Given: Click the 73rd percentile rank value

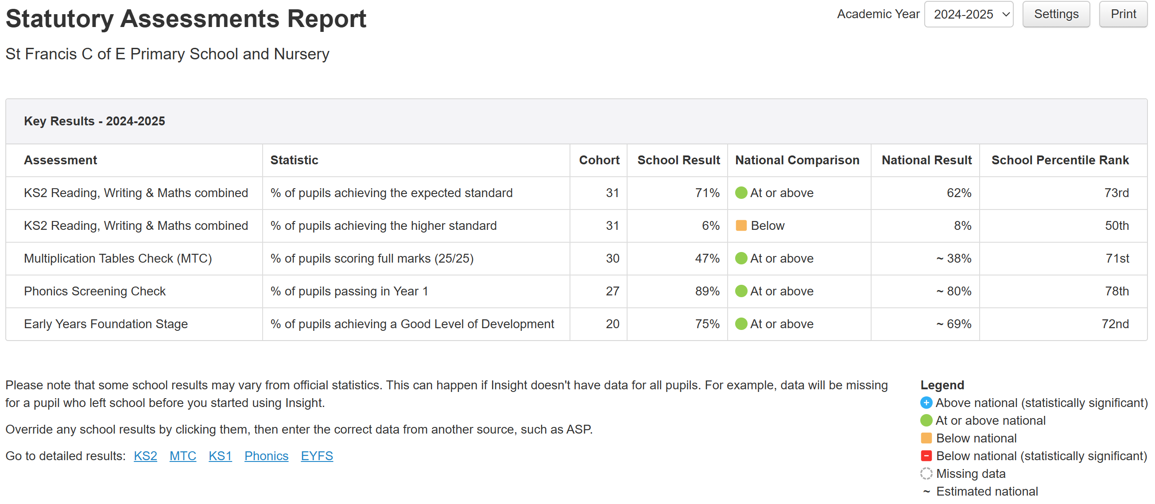Looking at the screenshot, I should click(1116, 193).
